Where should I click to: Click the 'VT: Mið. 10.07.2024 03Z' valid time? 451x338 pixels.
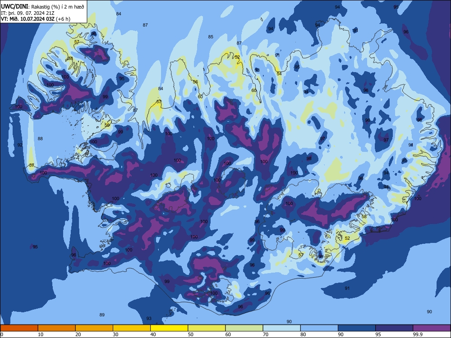tap(28, 19)
